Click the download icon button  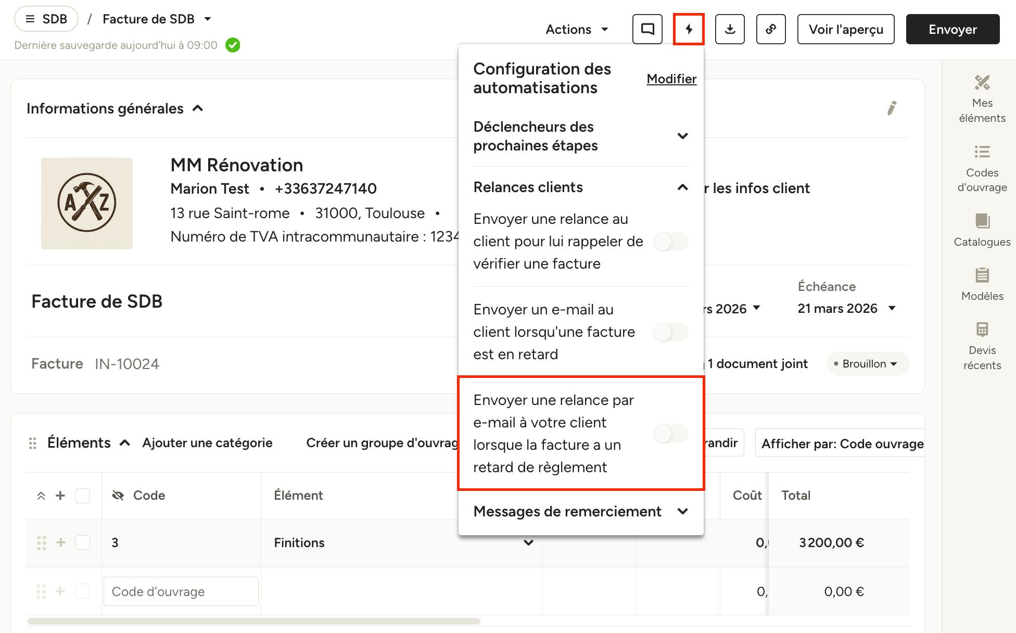coord(730,29)
